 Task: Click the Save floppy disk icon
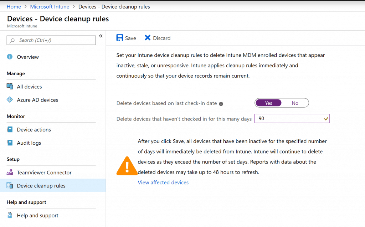[120, 38]
